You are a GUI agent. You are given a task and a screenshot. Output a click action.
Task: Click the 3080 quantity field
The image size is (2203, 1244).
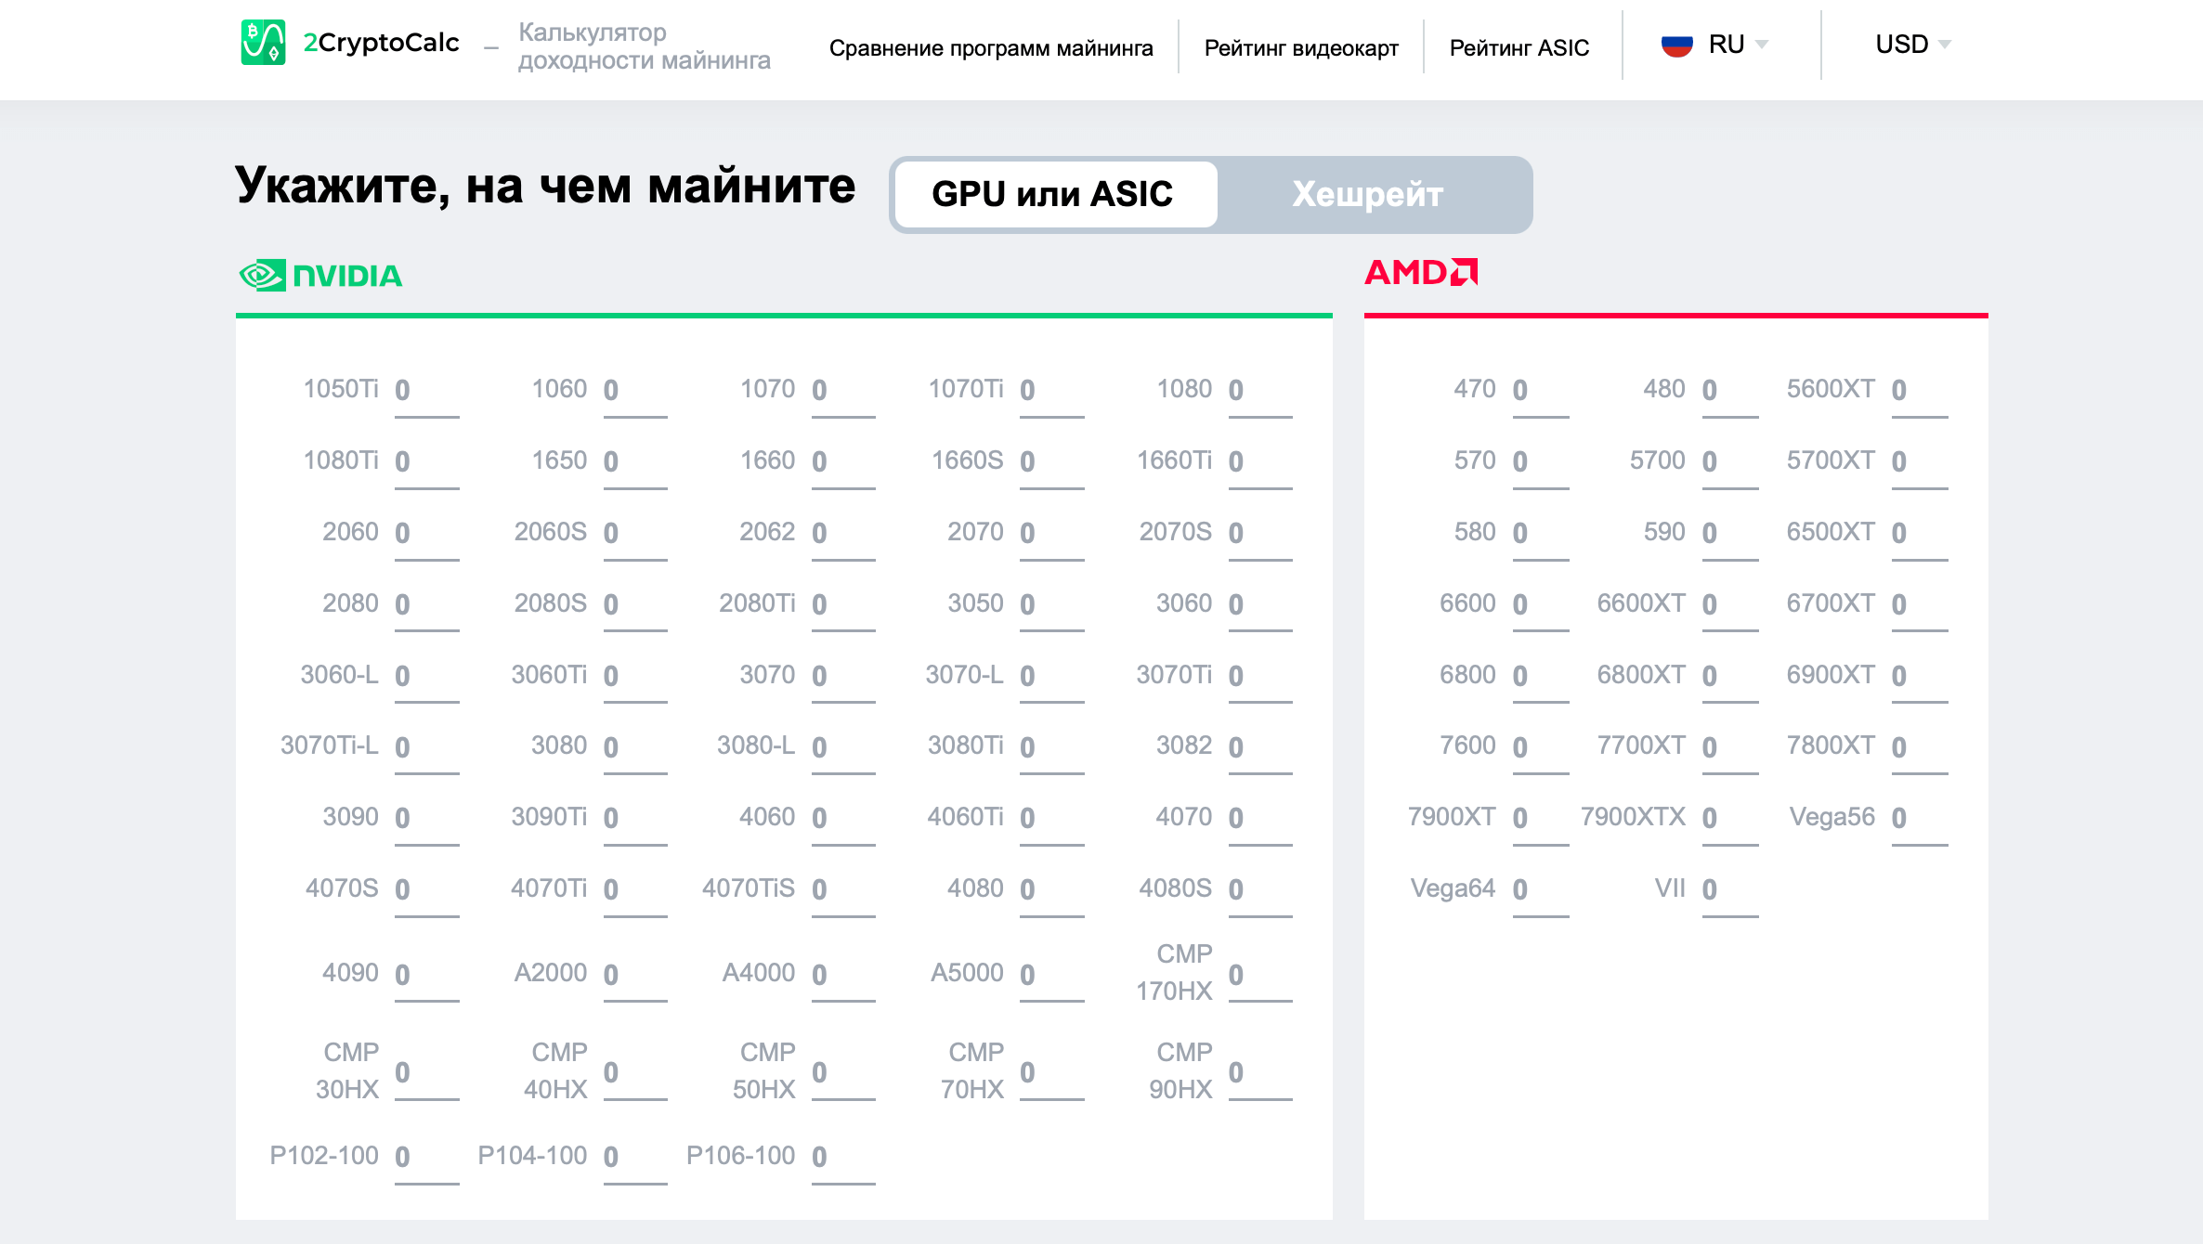(635, 747)
